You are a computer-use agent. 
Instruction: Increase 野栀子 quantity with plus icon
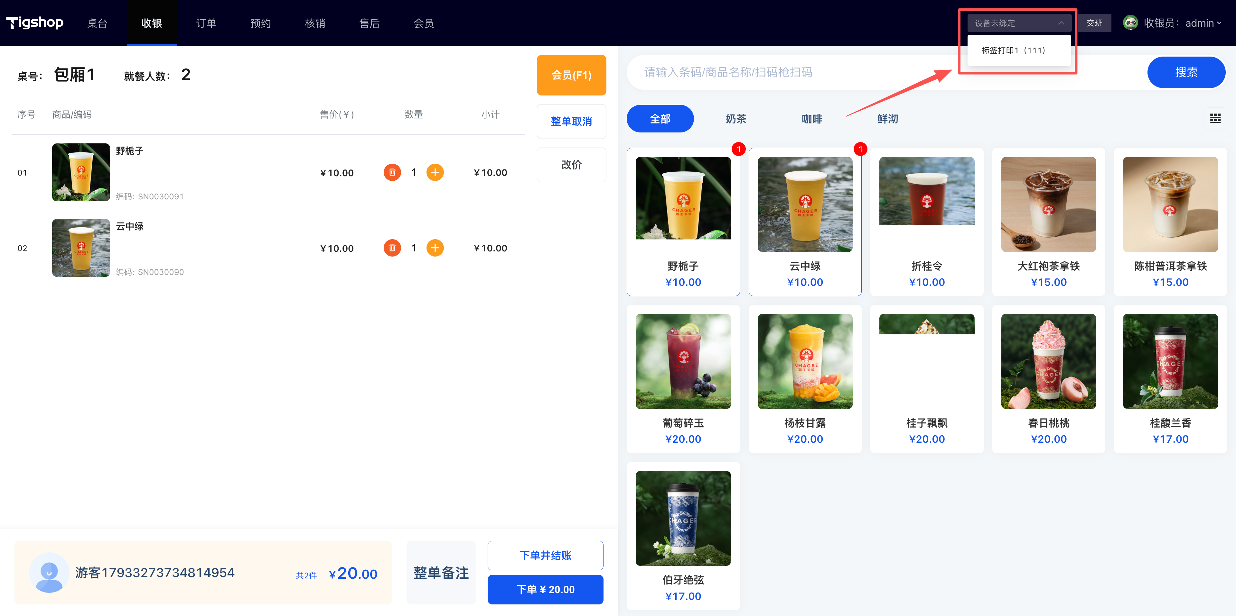[435, 173]
